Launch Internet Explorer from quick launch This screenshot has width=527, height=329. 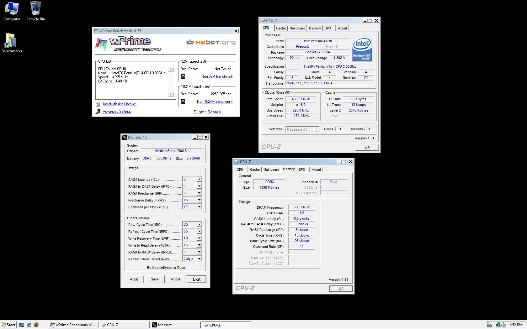pos(29,325)
